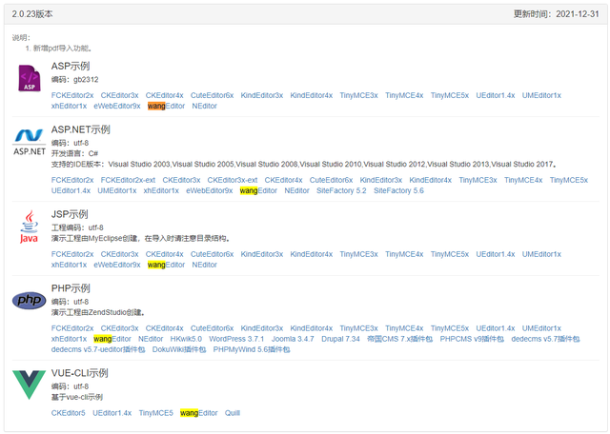The width and height of the screenshot is (610, 434).
Task: Open KindEditor4x link under ASP.NET示例
Action: (430, 180)
